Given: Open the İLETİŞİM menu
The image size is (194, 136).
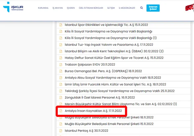Looking at the screenshot, I should [x=111, y=8].
